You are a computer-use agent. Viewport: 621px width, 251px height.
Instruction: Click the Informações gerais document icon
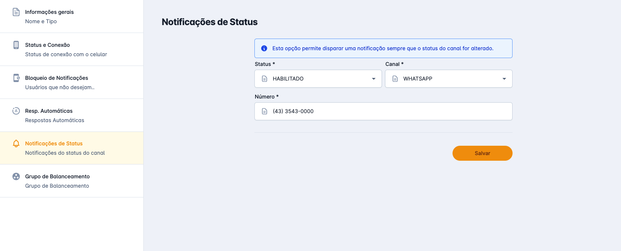16,12
